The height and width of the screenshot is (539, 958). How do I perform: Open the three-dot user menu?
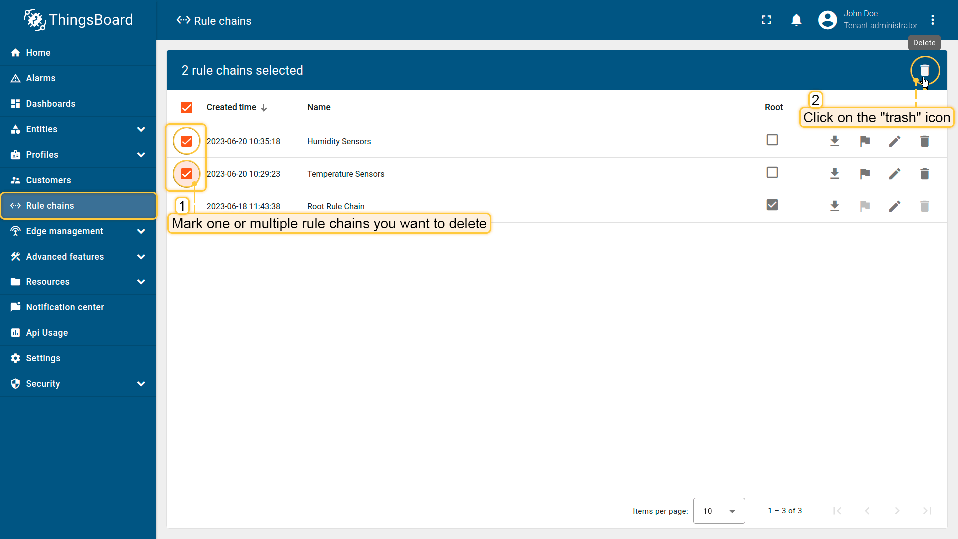pos(932,20)
